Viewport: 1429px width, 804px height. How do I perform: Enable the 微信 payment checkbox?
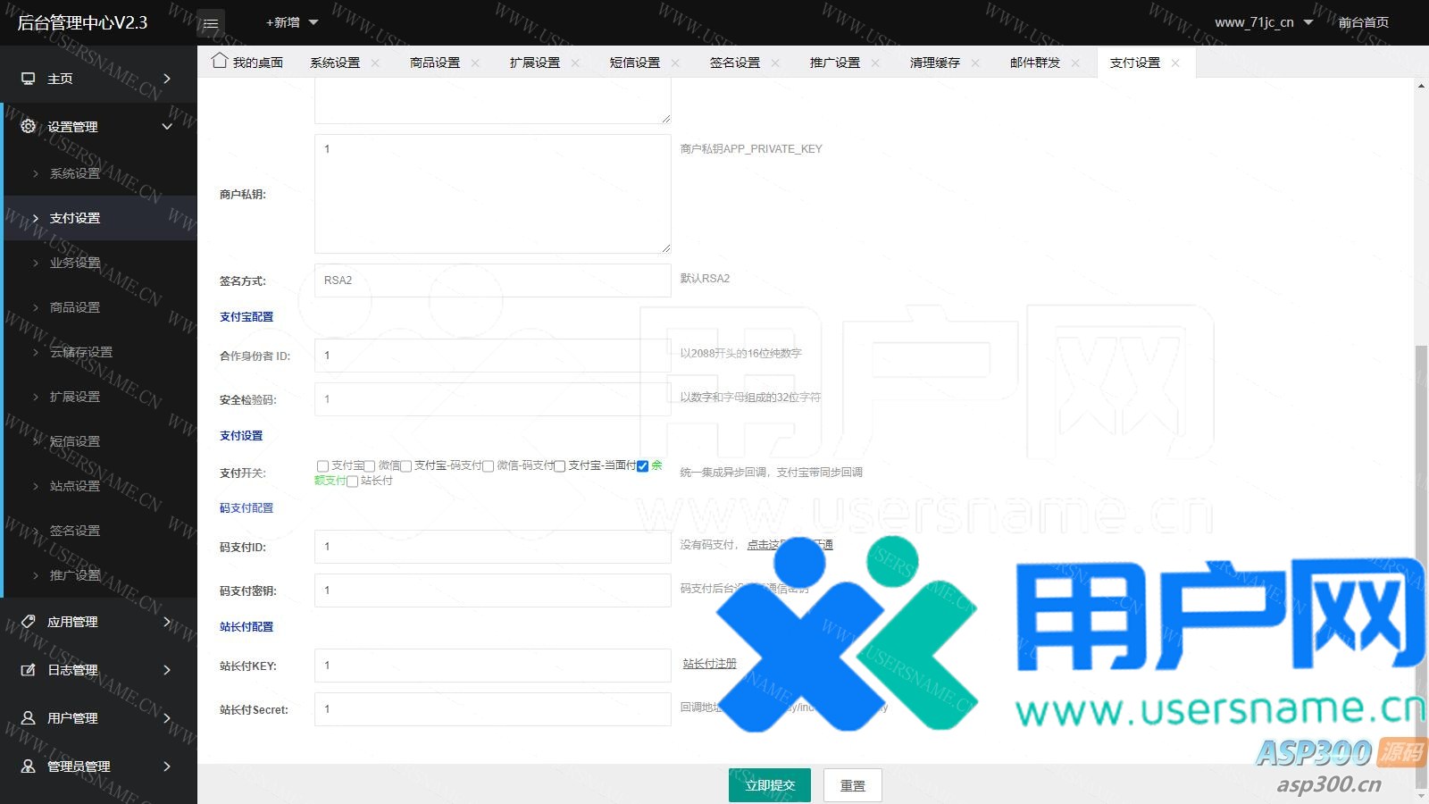(x=370, y=466)
